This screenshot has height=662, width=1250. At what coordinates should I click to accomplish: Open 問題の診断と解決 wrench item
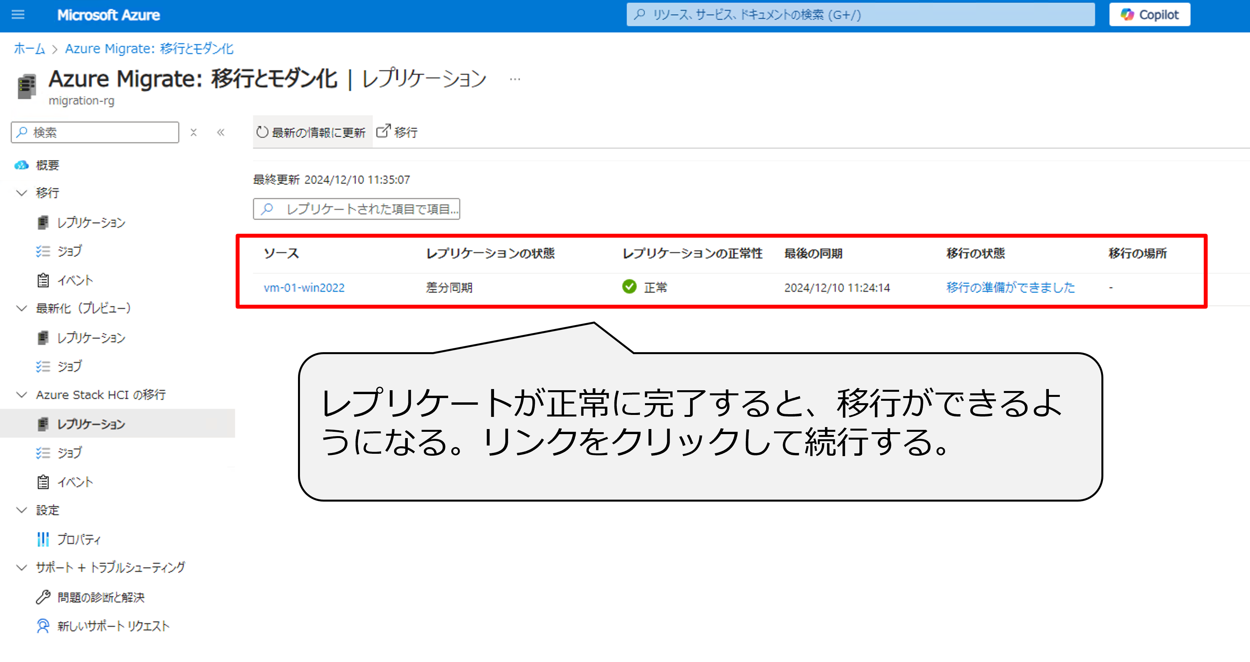[100, 597]
